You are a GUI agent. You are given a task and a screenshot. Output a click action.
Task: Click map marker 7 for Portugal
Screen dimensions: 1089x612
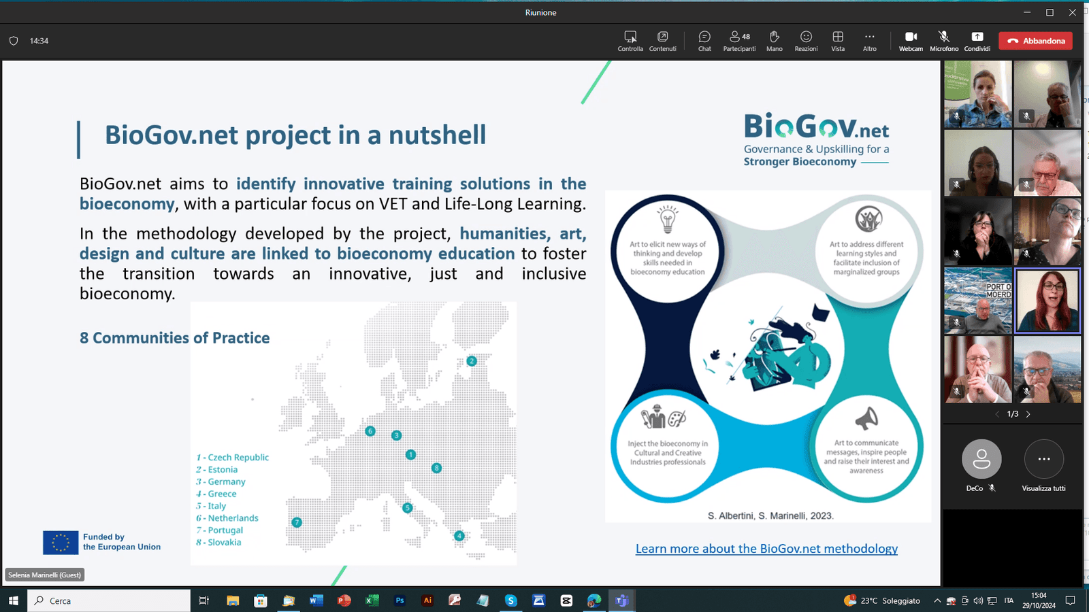(x=296, y=522)
